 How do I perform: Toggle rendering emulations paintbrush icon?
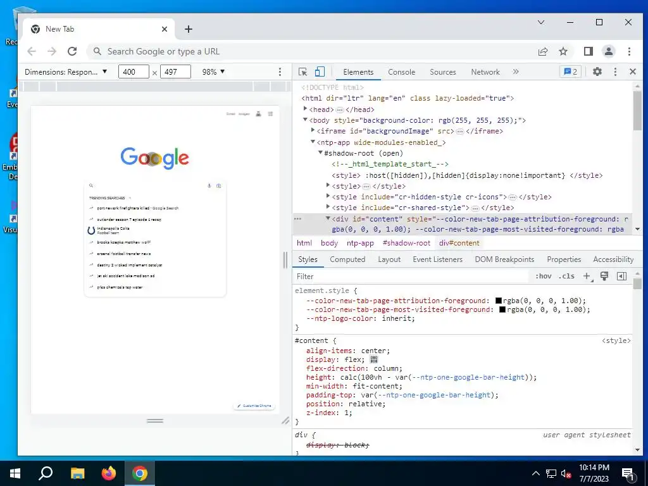coord(604,276)
